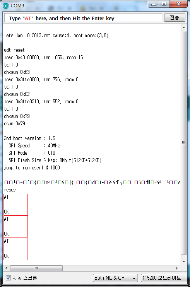Click 'jump to run user1 @ 1000' line
This screenshot has height=287, width=190.
point(32,167)
